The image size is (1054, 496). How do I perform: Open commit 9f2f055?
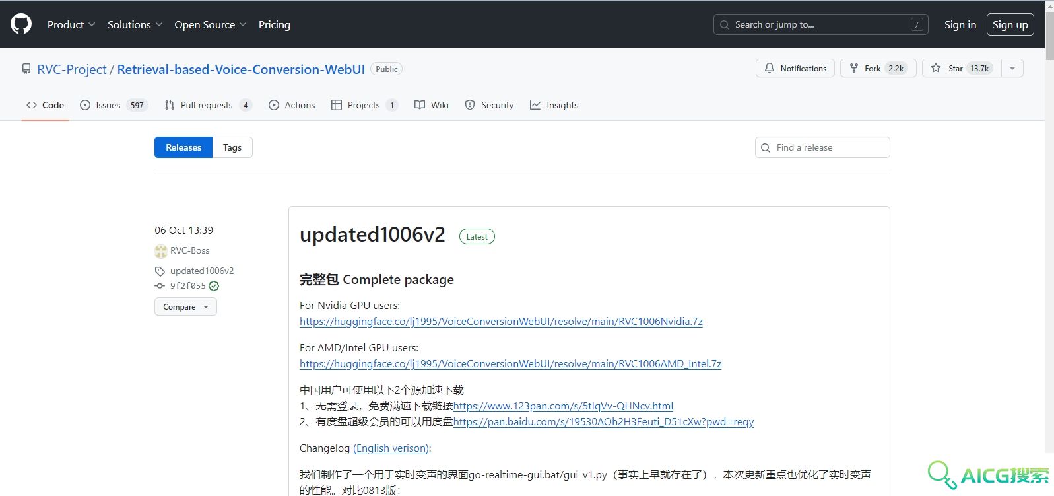click(188, 286)
